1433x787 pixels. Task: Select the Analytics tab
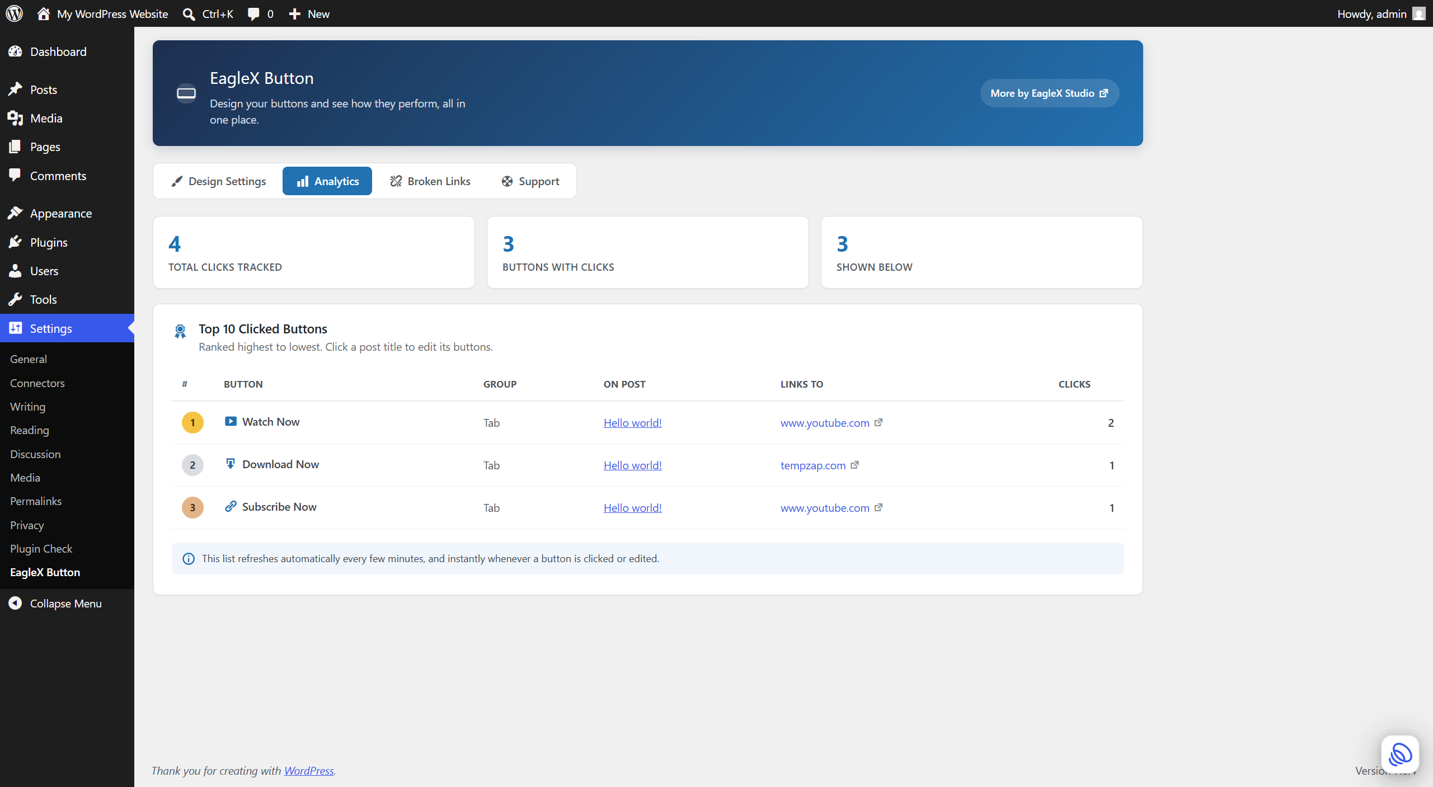click(327, 181)
